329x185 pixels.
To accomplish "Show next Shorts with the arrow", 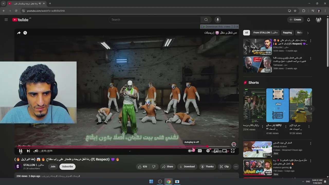I will pyautogui.click(x=311, y=109).
